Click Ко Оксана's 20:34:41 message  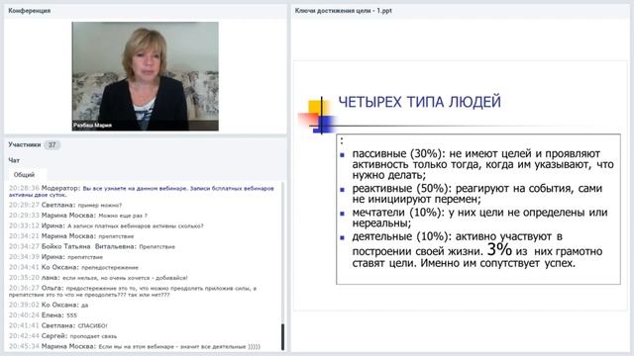click(x=74, y=267)
